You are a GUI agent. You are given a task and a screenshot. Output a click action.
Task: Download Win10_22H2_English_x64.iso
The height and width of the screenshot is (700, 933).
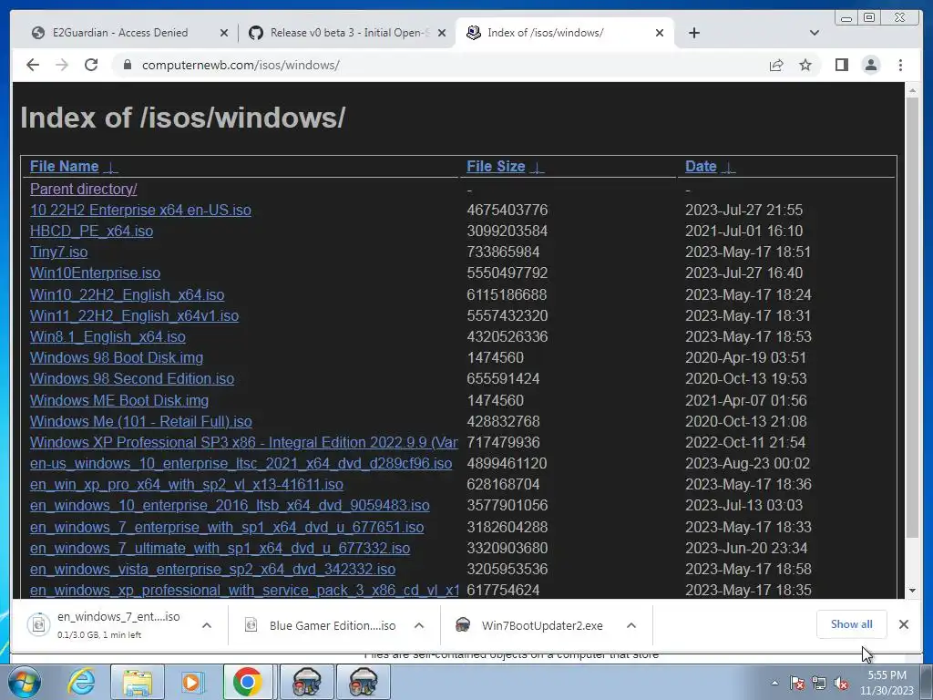pyautogui.click(x=128, y=294)
